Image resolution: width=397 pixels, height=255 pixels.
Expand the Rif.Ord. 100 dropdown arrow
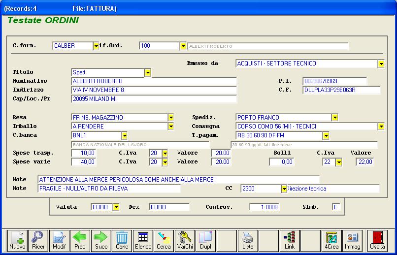click(x=183, y=46)
